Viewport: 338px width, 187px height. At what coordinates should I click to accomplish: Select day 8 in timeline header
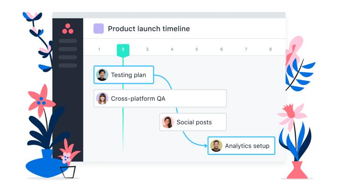click(270, 50)
